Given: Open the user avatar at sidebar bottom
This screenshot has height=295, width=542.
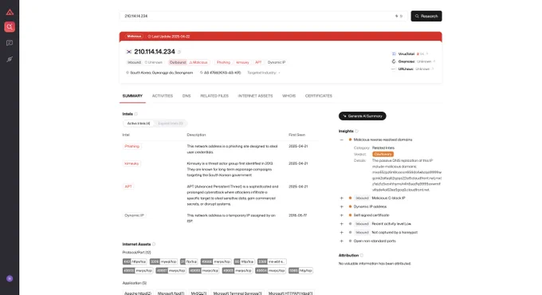Looking at the screenshot, I should pos(10,278).
